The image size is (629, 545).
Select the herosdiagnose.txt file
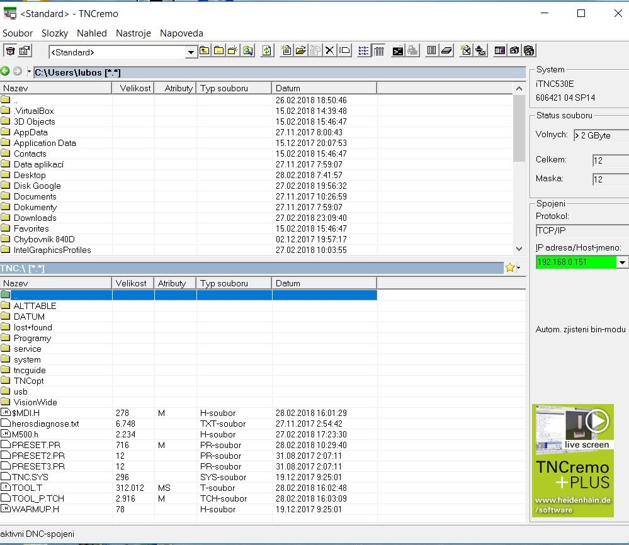coord(45,424)
